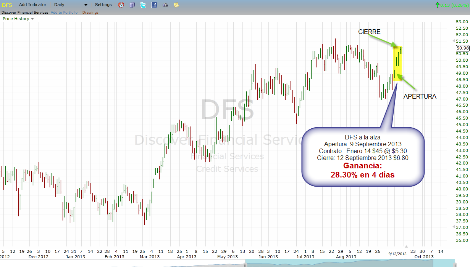Click the alarm clock alert icon

tap(121, 5)
